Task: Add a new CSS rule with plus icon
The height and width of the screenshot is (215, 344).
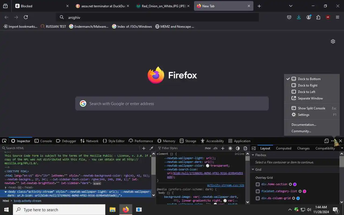Action: tap(223, 148)
